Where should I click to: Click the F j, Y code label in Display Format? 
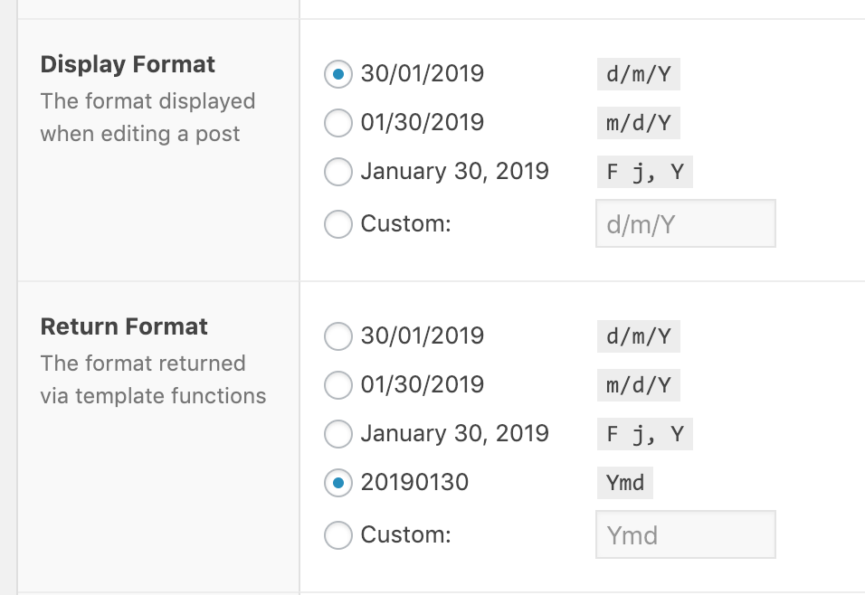644,172
